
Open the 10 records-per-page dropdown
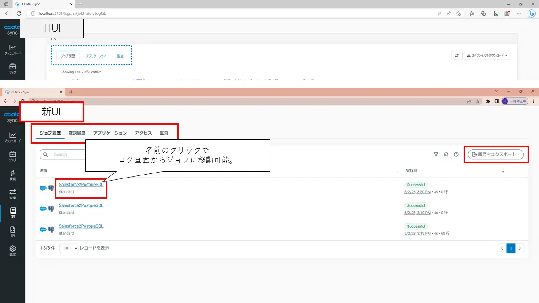69,248
